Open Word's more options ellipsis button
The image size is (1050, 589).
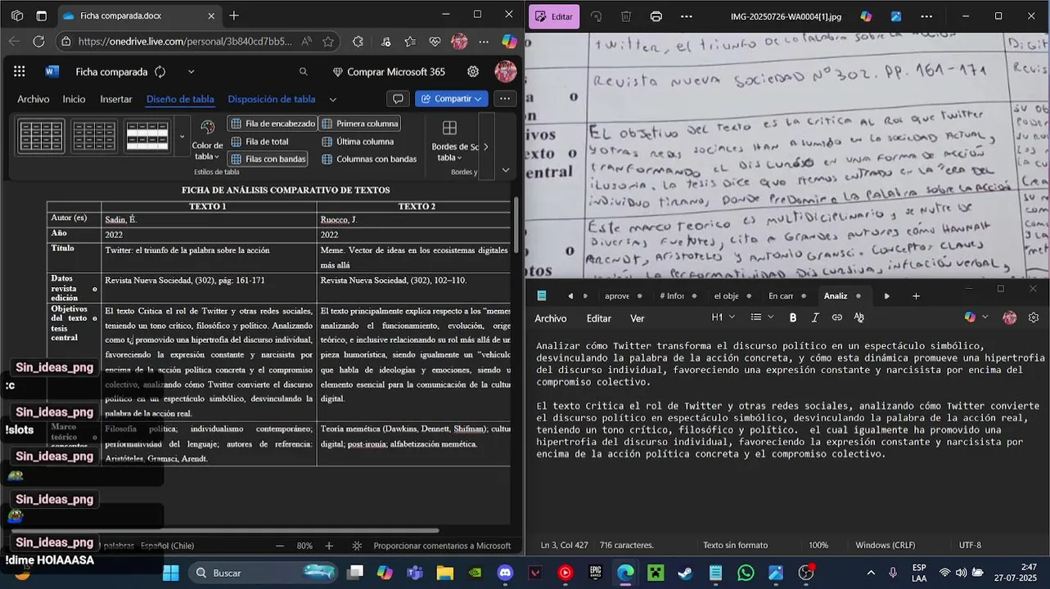(x=505, y=99)
